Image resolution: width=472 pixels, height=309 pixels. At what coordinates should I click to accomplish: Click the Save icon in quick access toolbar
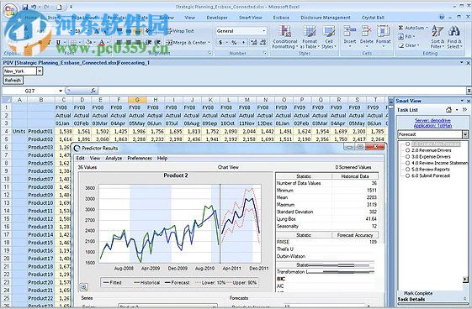[x=25, y=7]
